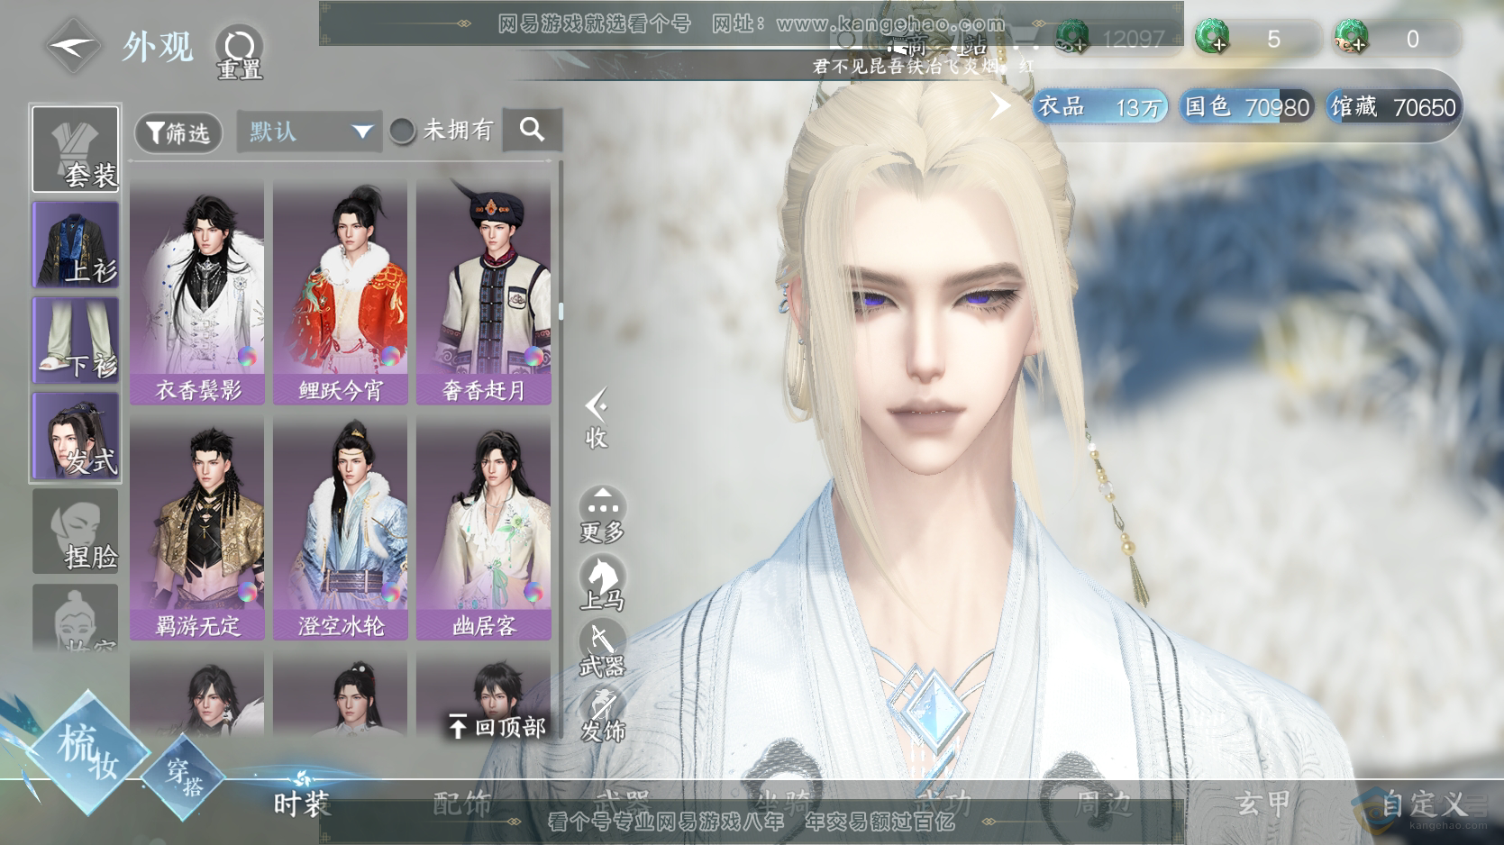Click the 上马 mount horse icon

[x=602, y=583]
